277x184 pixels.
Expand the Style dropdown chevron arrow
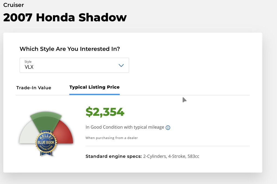click(121, 65)
